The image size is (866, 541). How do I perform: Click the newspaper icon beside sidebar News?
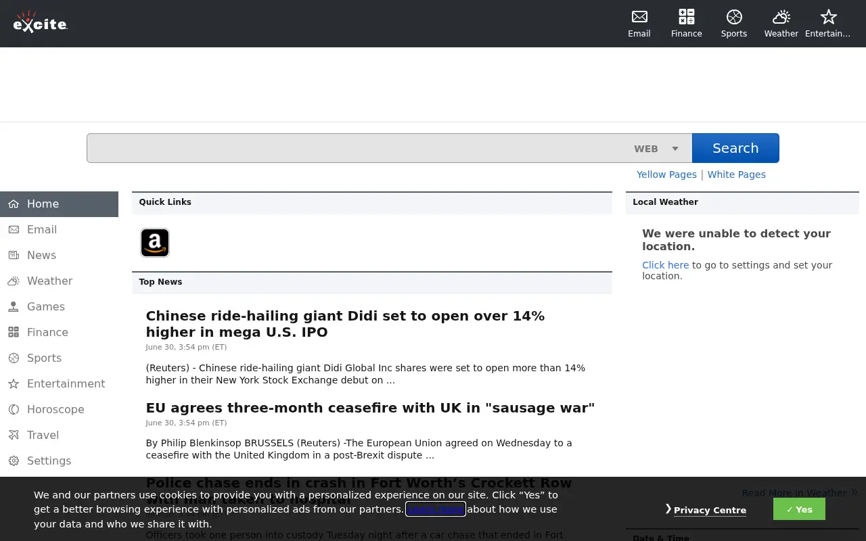click(14, 256)
